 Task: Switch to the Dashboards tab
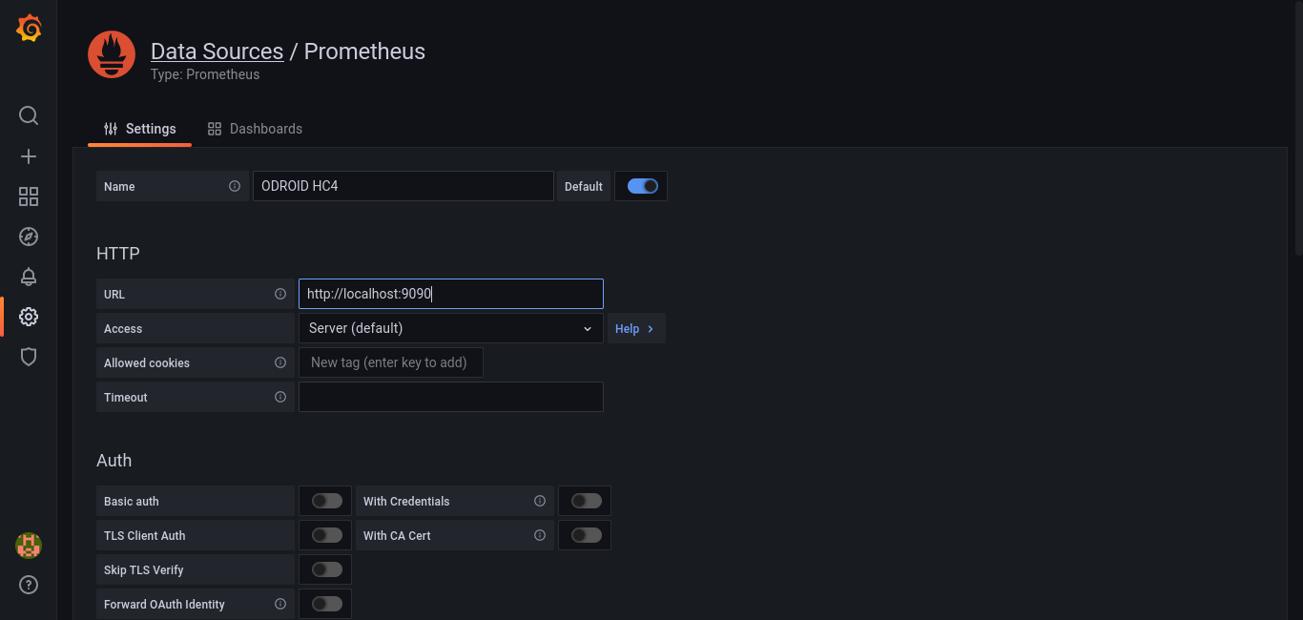[x=255, y=129]
